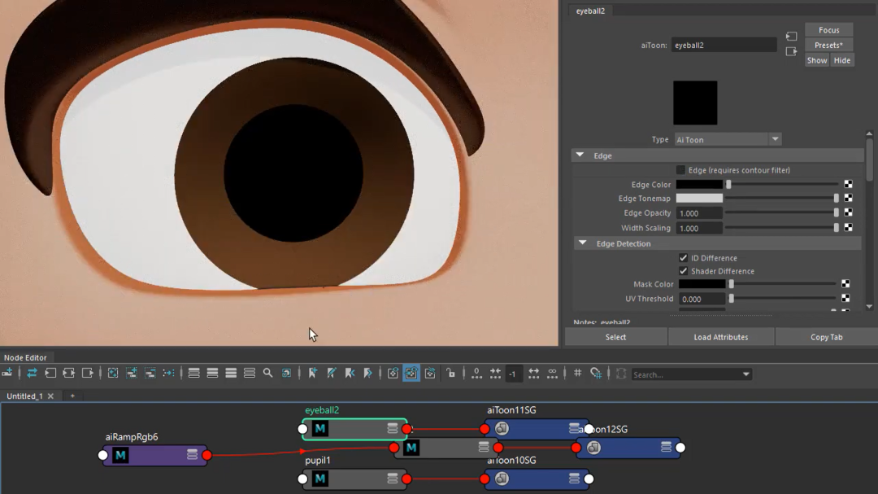Collapse the Edge Detection section
The width and height of the screenshot is (878, 494).
582,243
